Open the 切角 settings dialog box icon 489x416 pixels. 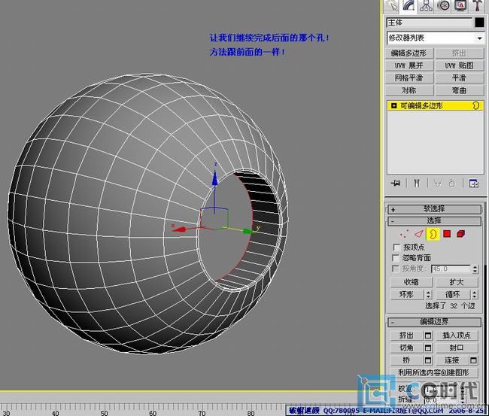[428, 348]
